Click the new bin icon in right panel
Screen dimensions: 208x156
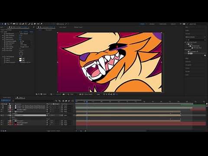[x=205, y=55]
